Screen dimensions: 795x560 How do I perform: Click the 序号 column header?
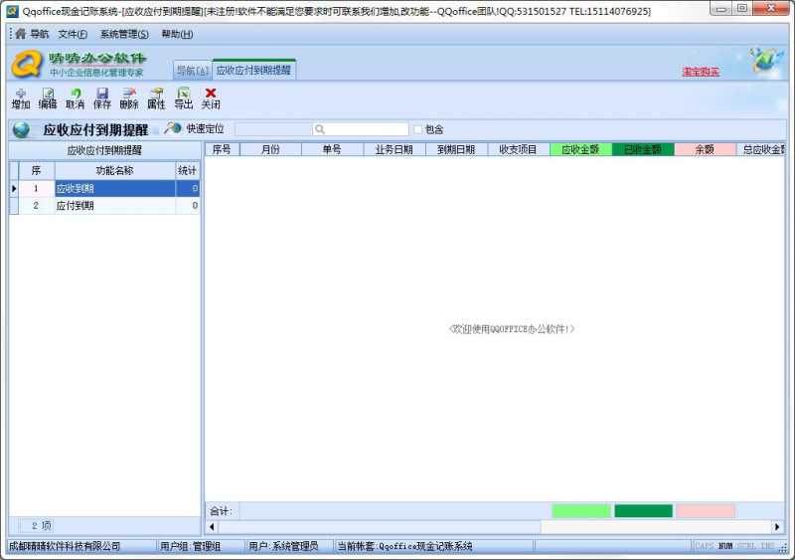222,149
